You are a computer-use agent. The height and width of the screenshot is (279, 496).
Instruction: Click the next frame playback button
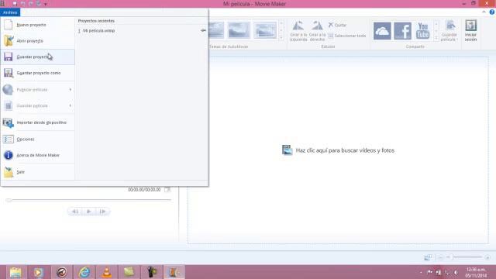102,212
